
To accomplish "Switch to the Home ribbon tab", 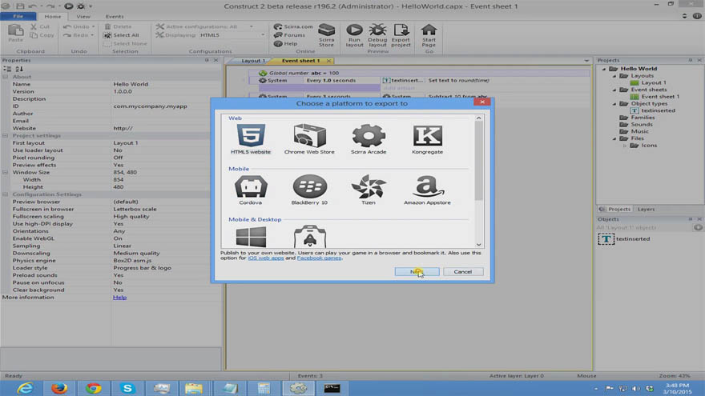I will [53, 16].
